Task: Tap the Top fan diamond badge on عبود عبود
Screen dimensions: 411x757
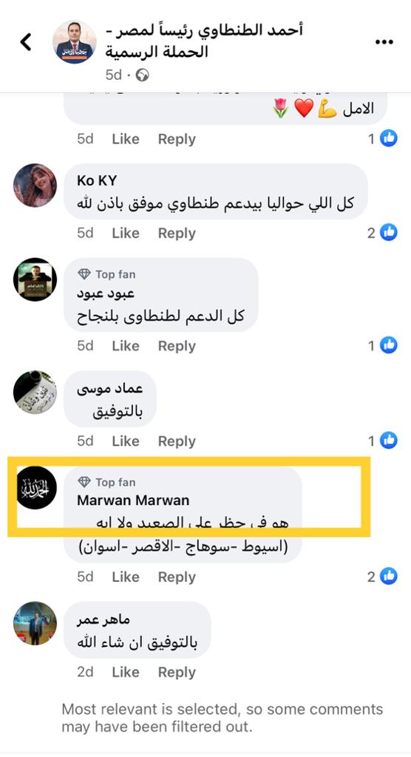Action: click(84, 274)
